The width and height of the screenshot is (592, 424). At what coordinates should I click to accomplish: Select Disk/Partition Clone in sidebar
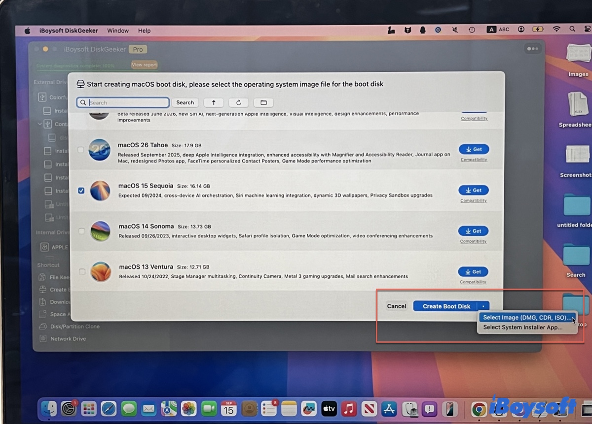tap(74, 326)
